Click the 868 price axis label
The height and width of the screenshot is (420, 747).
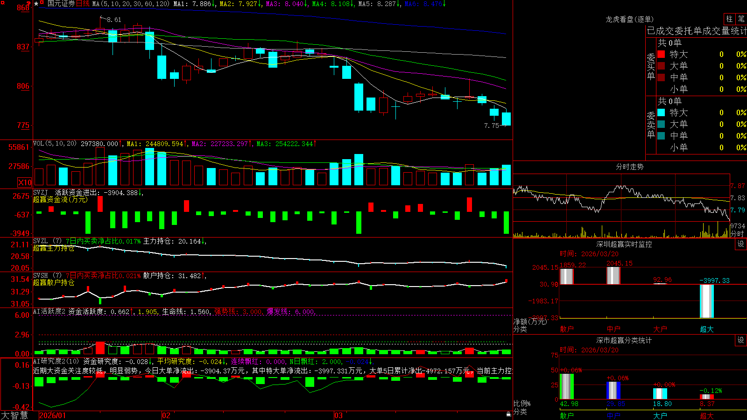[x=23, y=8]
